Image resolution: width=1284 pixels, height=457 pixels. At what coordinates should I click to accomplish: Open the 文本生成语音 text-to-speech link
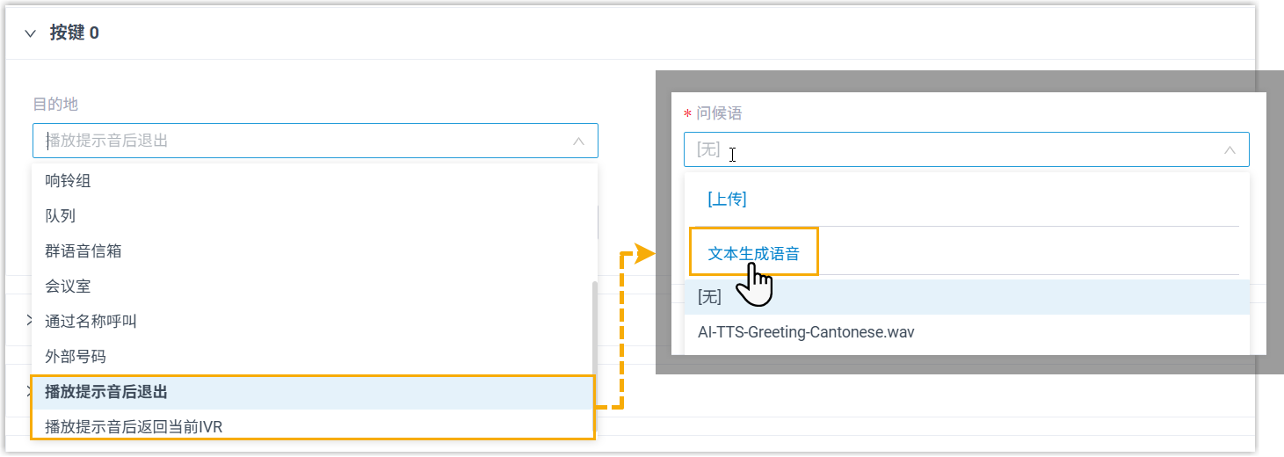pyautogui.click(x=754, y=254)
